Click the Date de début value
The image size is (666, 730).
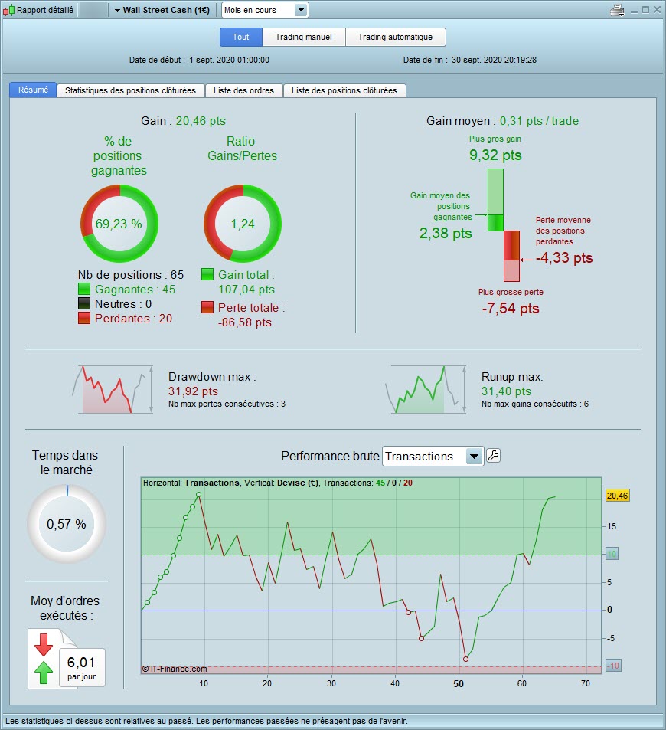230,60
